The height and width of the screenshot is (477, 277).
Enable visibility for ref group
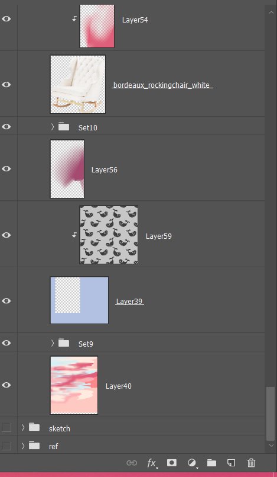click(x=6, y=446)
